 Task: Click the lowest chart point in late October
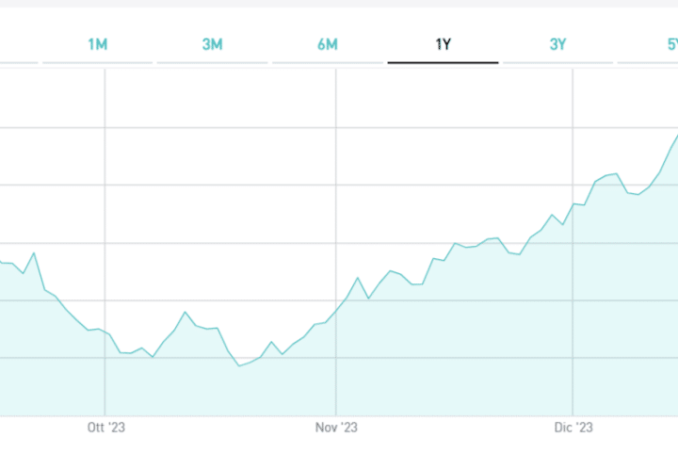tap(239, 365)
